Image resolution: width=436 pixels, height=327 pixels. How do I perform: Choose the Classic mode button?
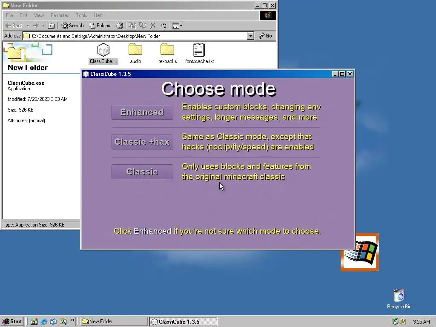click(x=142, y=172)
